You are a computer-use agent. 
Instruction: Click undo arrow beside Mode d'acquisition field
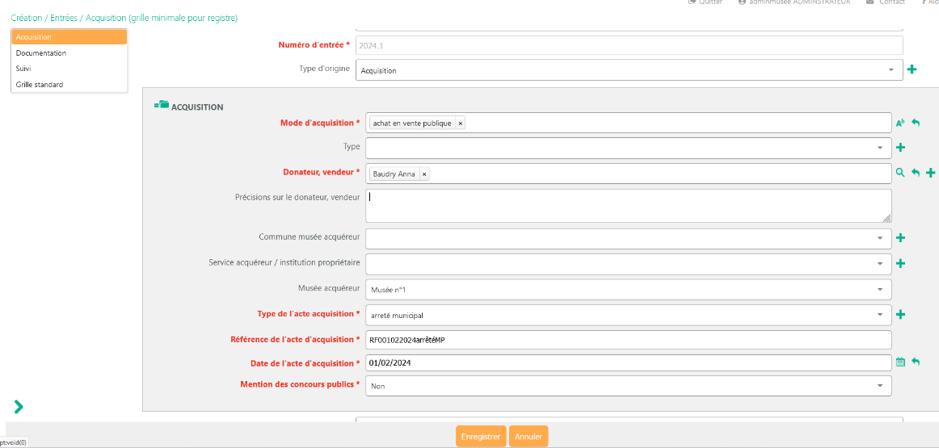(x=916, y=123)
